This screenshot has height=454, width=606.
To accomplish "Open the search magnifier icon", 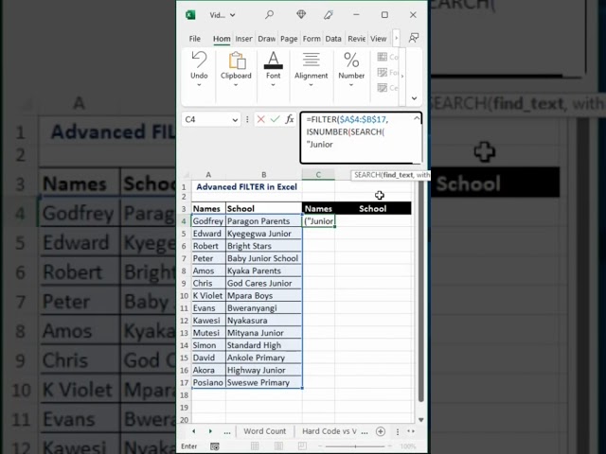I will [269, 15].
